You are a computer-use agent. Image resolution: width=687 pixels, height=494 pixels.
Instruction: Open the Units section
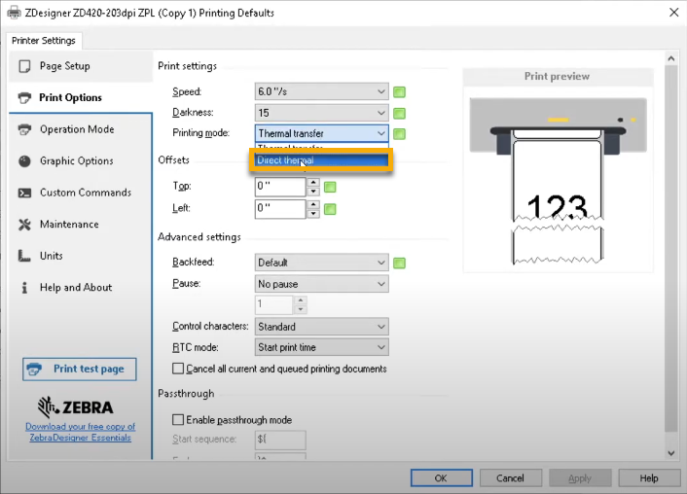[81, 256]
